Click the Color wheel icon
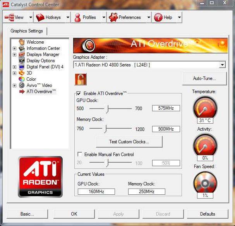This screenshot has height=226, width=235. pos(22,79)
